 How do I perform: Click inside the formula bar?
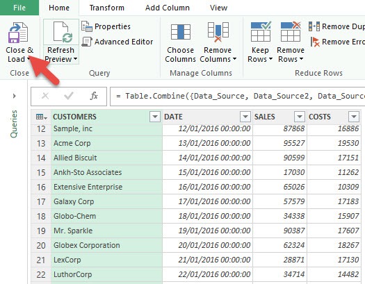click(x=238, y=97)
